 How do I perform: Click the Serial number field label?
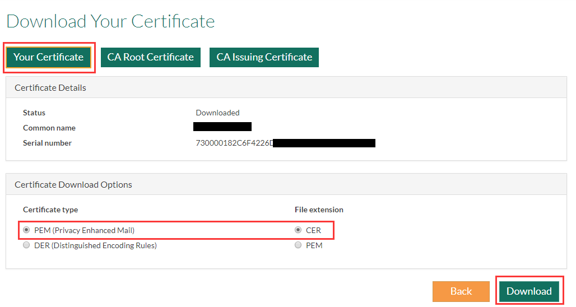click(47, 143)
